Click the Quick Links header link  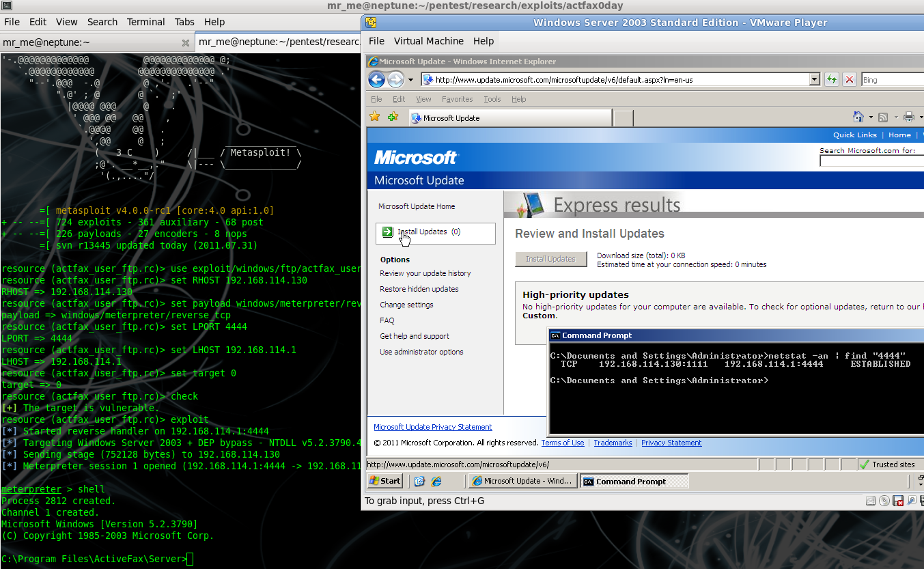(855, 135)
